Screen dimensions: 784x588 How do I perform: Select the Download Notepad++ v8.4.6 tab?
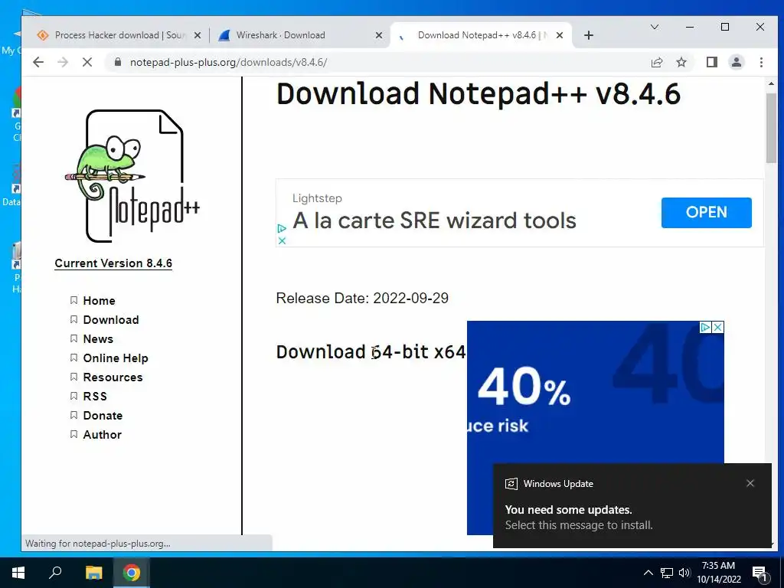482,35
